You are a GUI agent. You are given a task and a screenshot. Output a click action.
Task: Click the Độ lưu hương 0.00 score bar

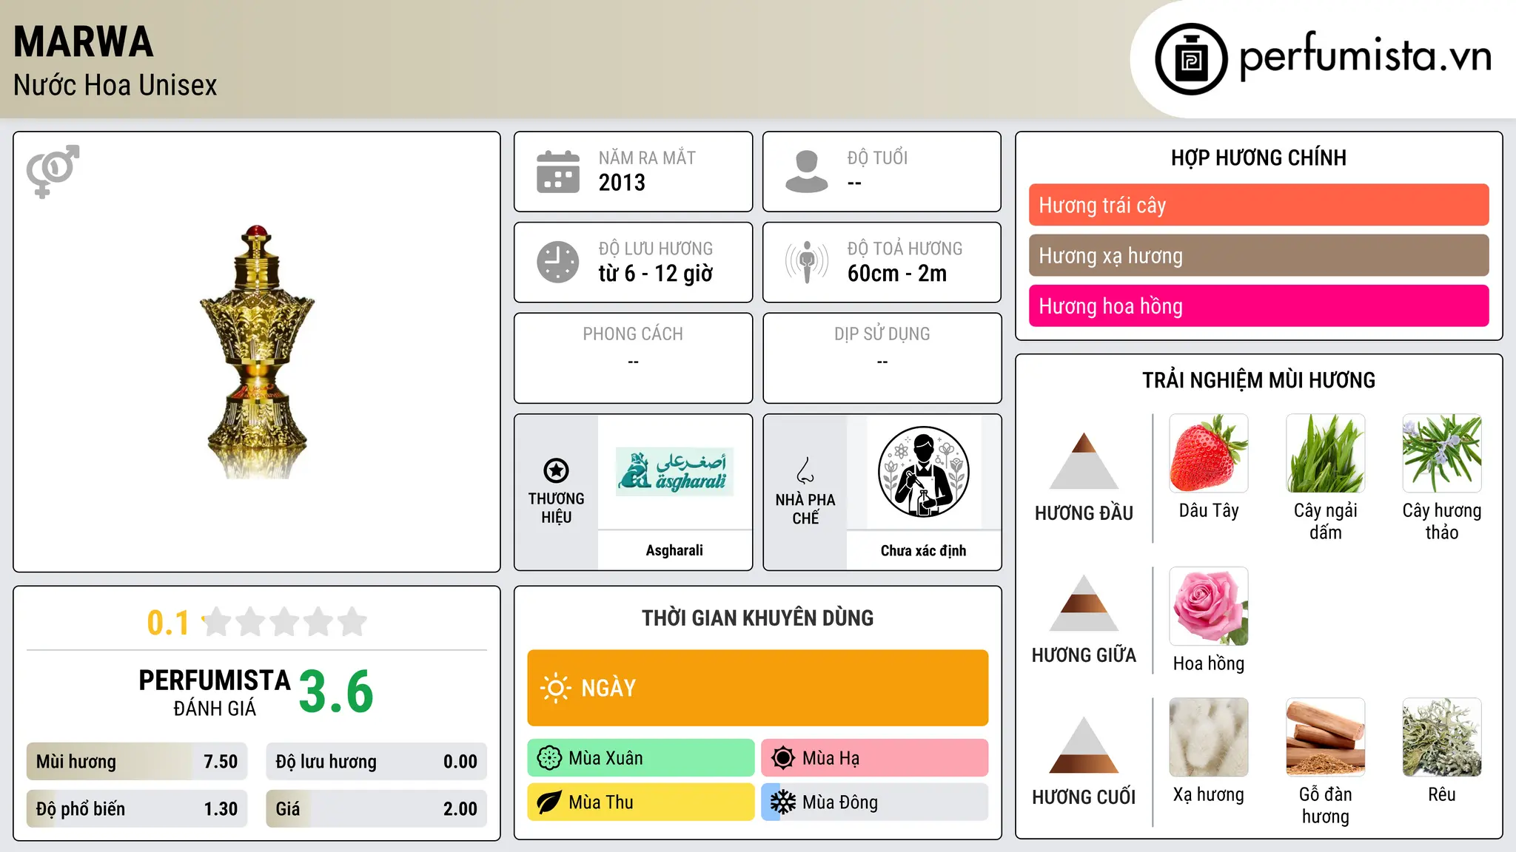376,762
